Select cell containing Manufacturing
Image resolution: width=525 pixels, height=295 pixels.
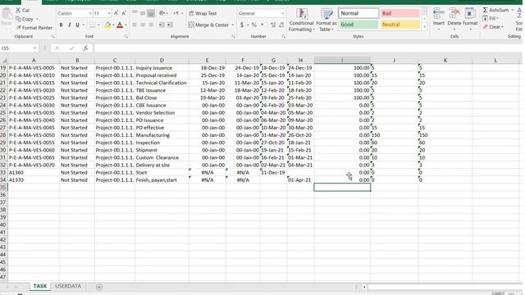(162, 135)
